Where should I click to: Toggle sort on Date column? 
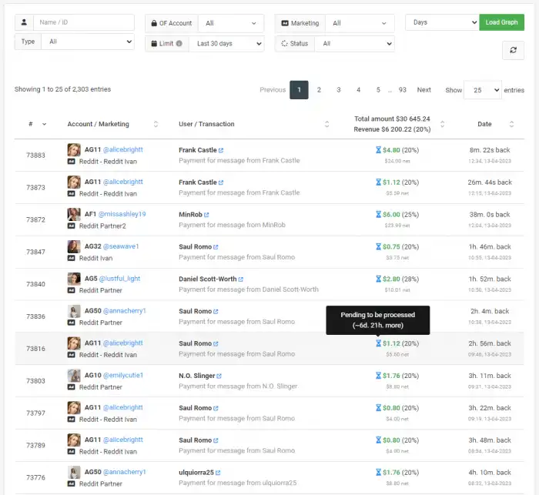tap(511, 124)
